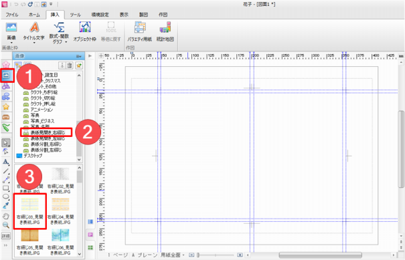Screen dimensions: 405x260
Task: Click the 数式・関数グラフ ribbon button
Action: [x=59, y=32]
